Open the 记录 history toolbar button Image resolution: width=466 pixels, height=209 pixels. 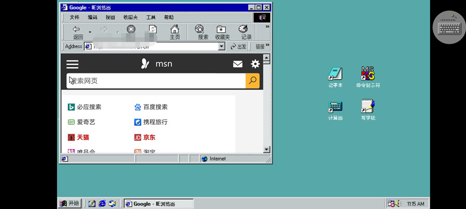click(246, 33)
